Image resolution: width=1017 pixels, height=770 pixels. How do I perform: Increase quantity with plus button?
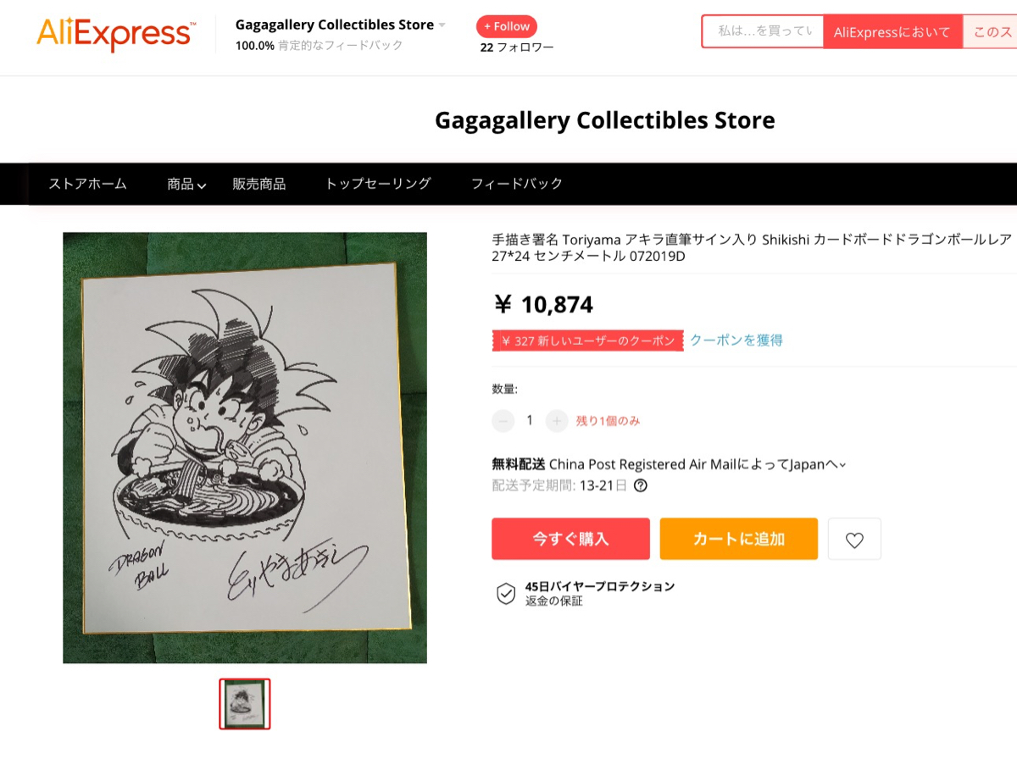[x=557, y=420]
